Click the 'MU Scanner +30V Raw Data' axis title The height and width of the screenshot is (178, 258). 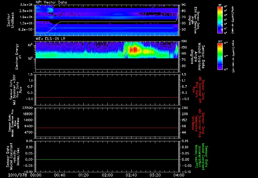(x=16, y=90)
